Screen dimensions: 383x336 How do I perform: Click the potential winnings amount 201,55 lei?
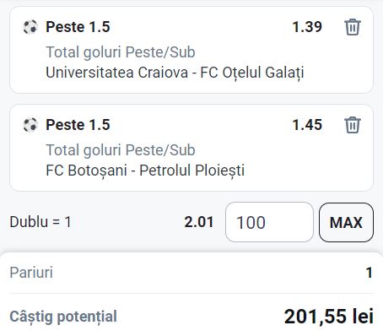click(x=329, y=317)
